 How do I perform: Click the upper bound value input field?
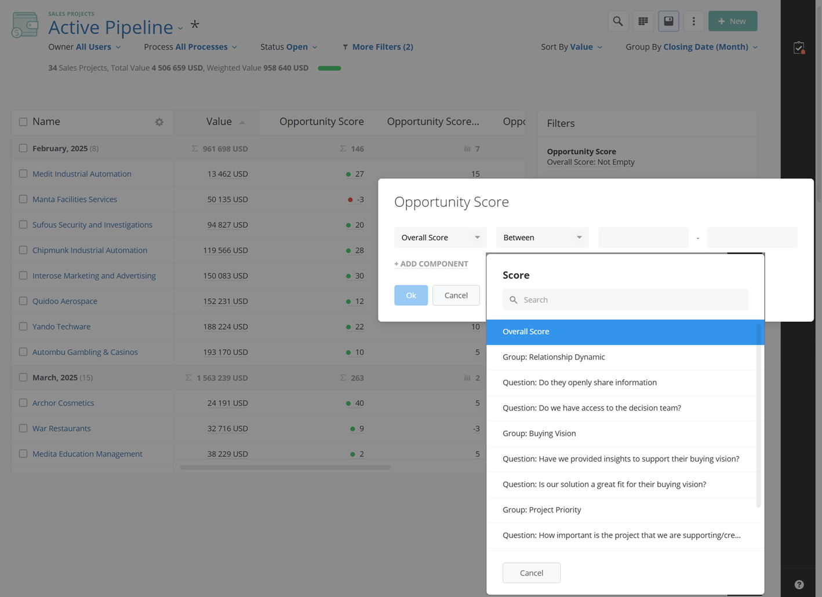pyautogui.click(x=752, y=237)
